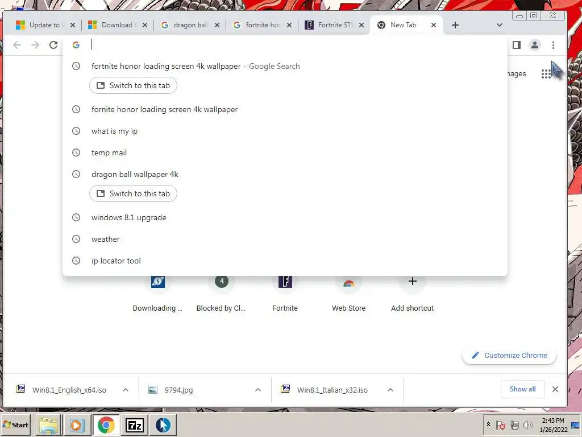The image size is (582, 437).
Task: Select 'dragon ball wallpaper 4k' suggestion
Action: pyautogui.click(x=285, y=174)
